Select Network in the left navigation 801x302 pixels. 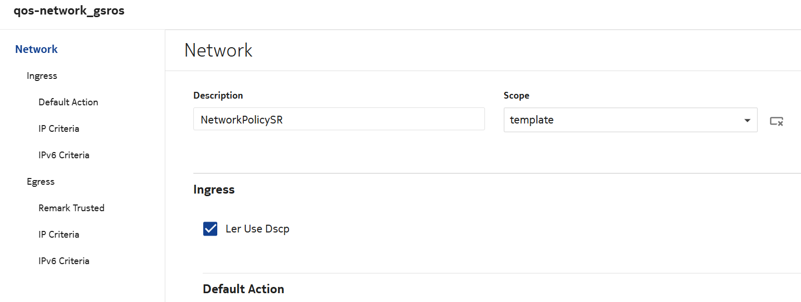coord(36,49)
